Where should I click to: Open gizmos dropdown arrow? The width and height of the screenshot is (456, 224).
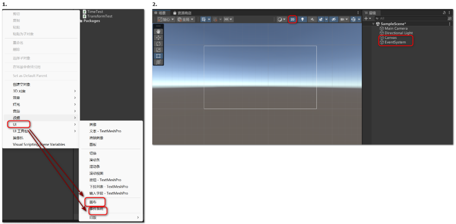359,19
